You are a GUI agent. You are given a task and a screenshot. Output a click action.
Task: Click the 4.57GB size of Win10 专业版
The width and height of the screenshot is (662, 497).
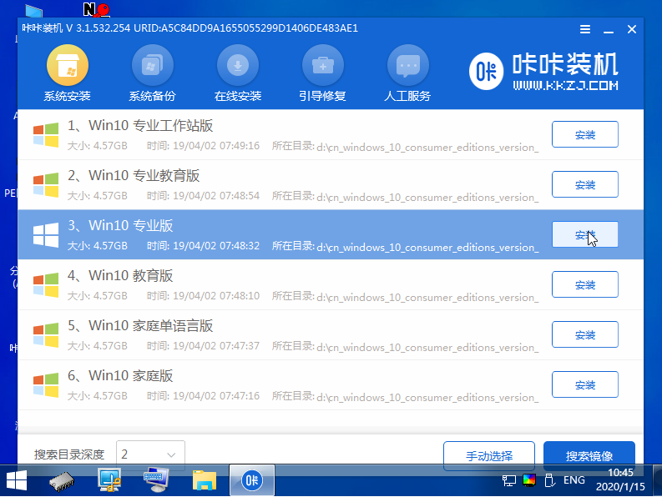click(x=110, y=246)
